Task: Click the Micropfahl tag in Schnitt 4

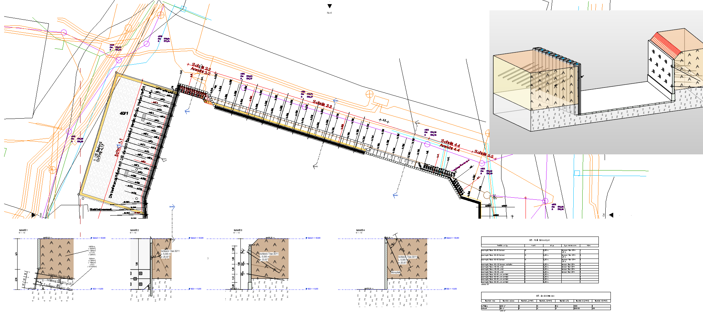Action: pyautogui.click(x=396, y=272)
